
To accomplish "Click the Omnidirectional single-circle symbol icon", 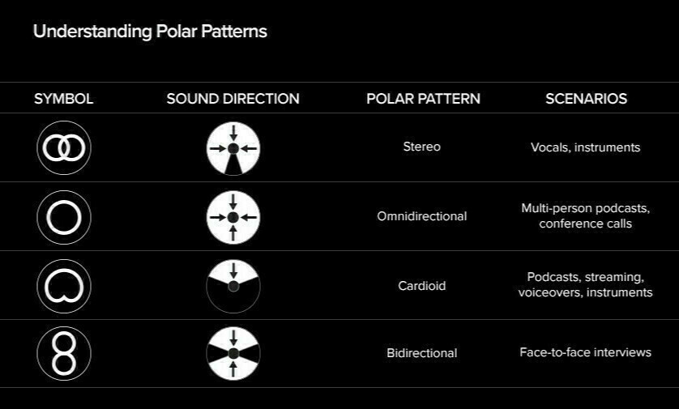I will 64,217.
